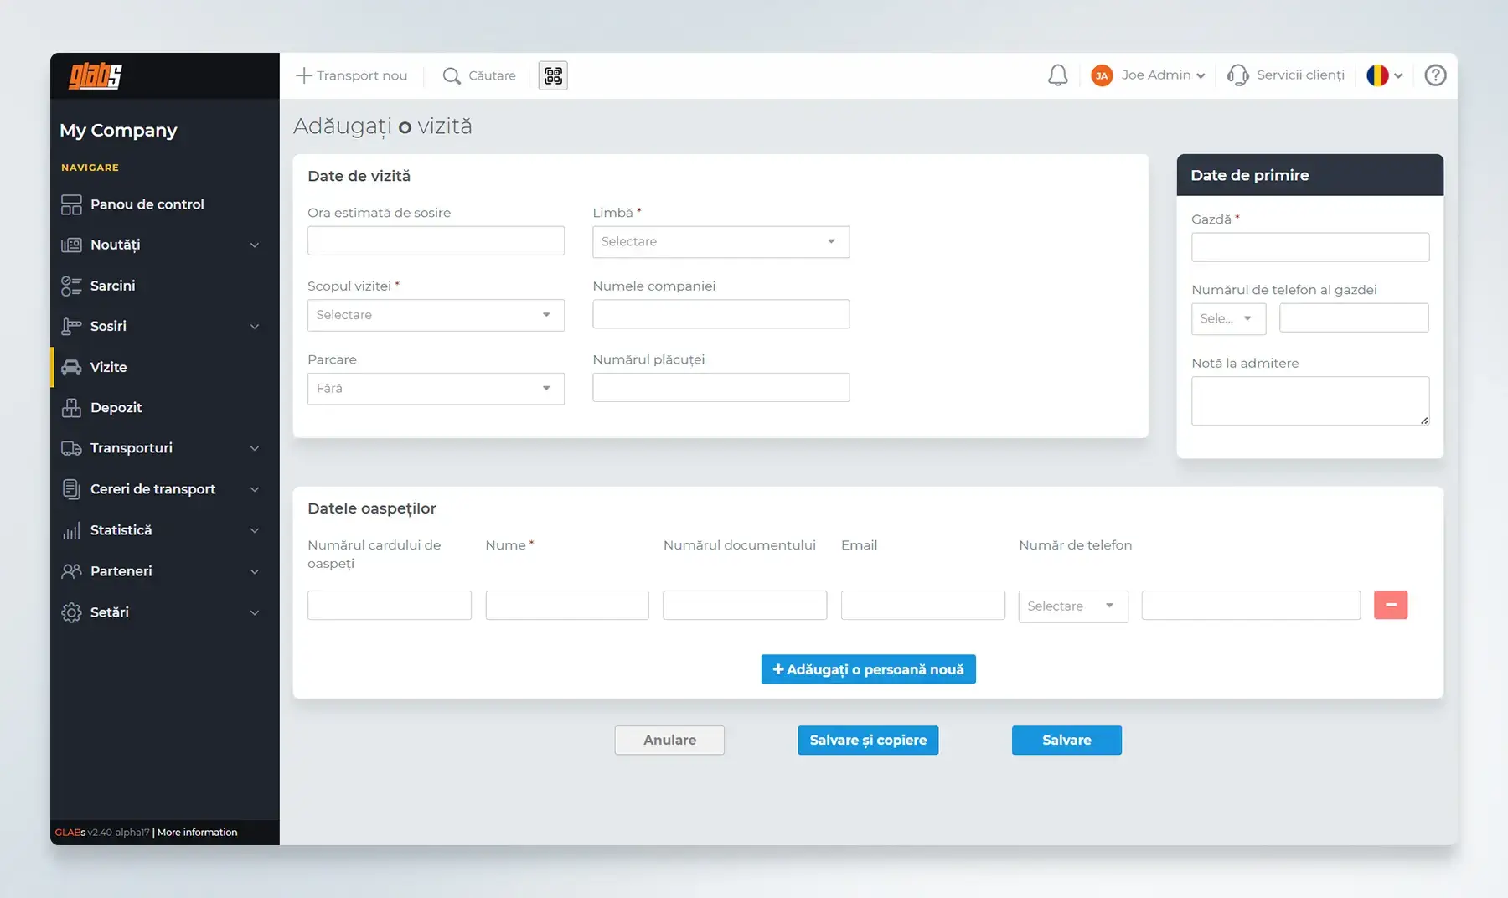Image resolution: width=1508 pixels, height=898 pixels.
Task: Click the GLABS logo
Action: pyautogui.click(x=96, y=76)
